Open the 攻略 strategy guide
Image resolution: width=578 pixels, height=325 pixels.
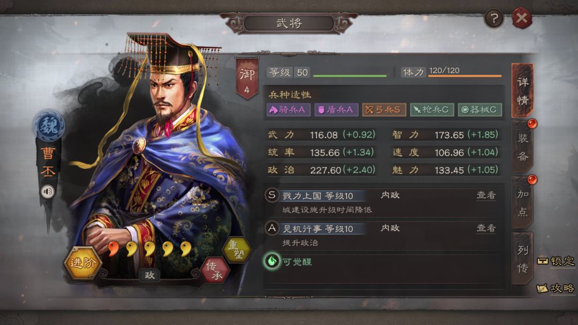pos(556,288)
